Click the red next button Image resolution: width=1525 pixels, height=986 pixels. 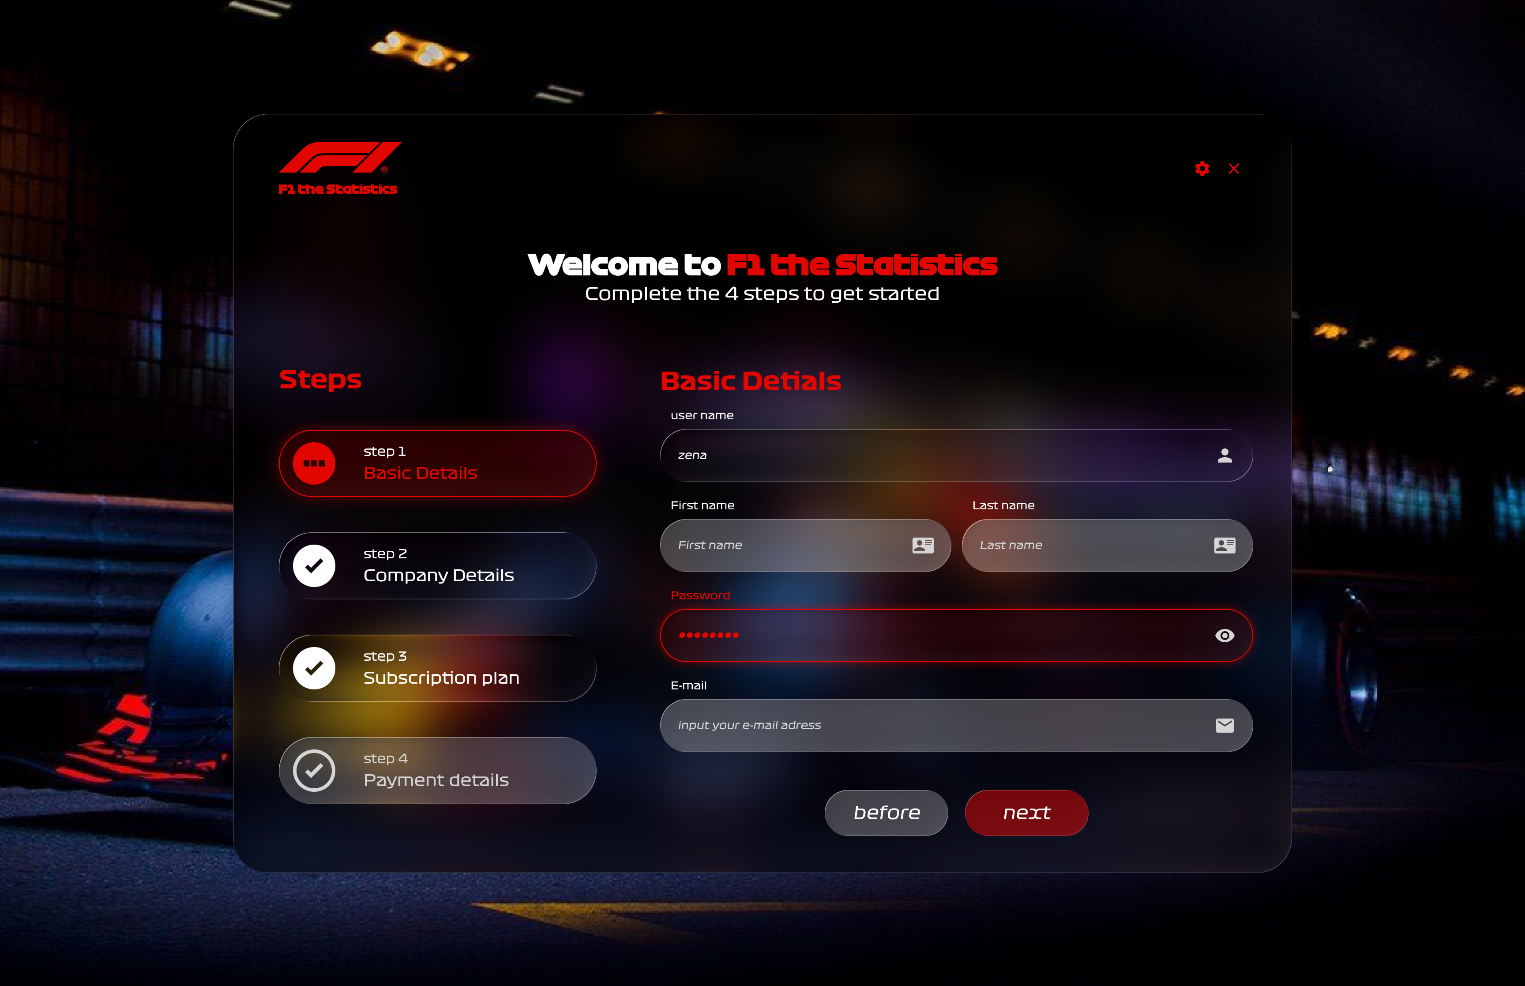tap(1026, 813)
